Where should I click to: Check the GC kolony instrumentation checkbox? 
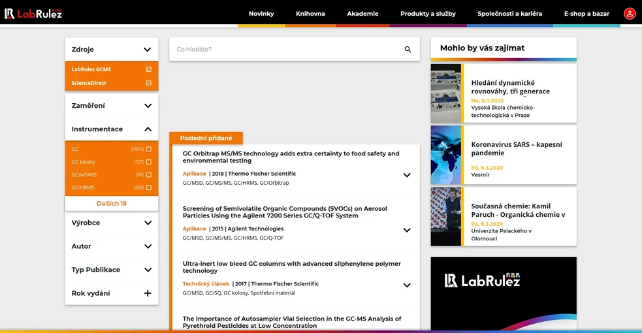[x=149, y=162]
